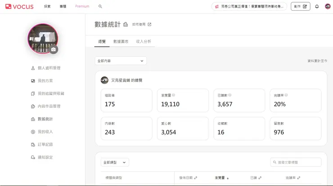Switch to the 收入分析 tab
Screen dimensions: 333x186
(144, 41)
